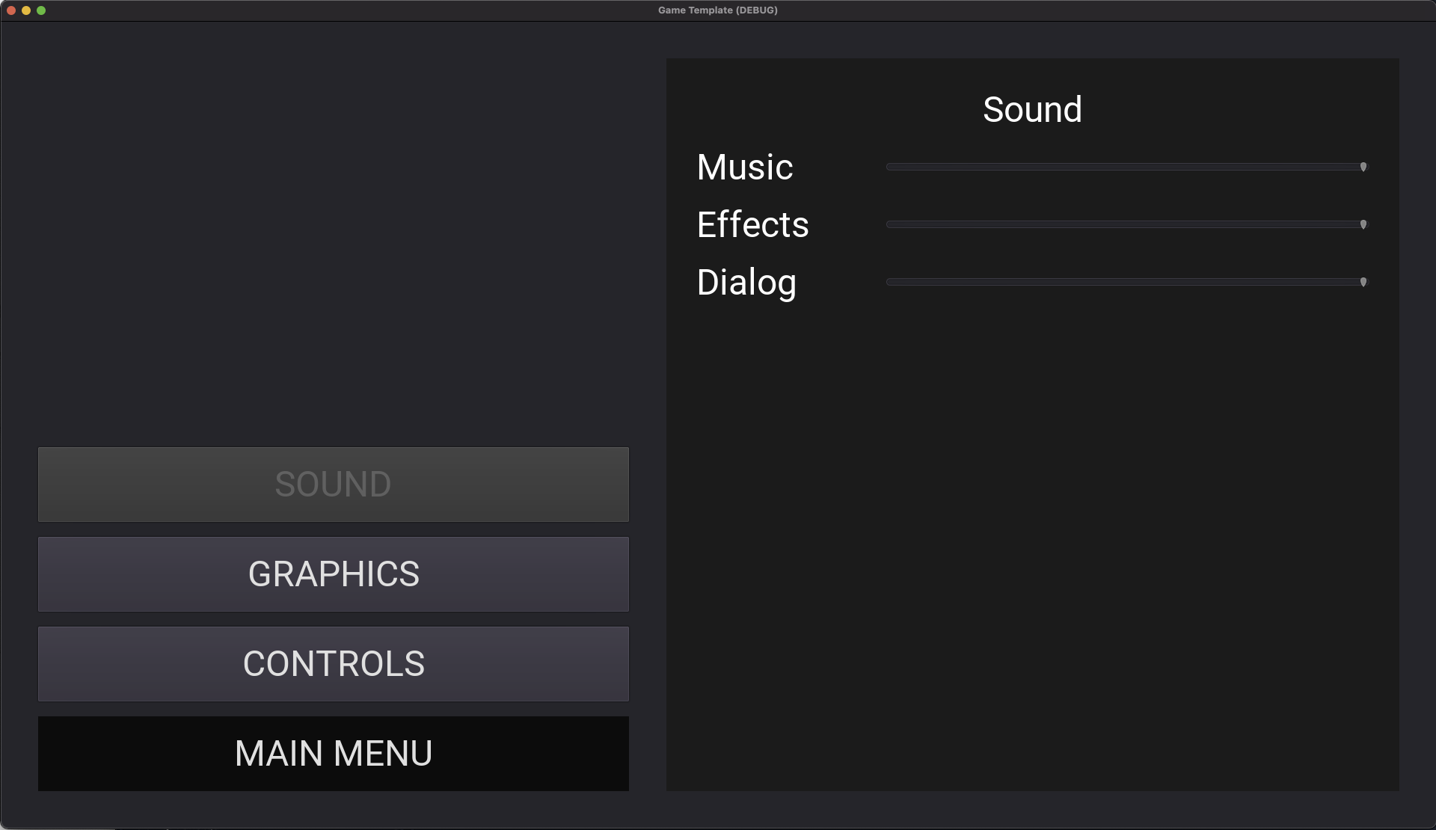Click the Music slider handle
Viewport: 1436px width, 830px height.
coord(1363,167)
